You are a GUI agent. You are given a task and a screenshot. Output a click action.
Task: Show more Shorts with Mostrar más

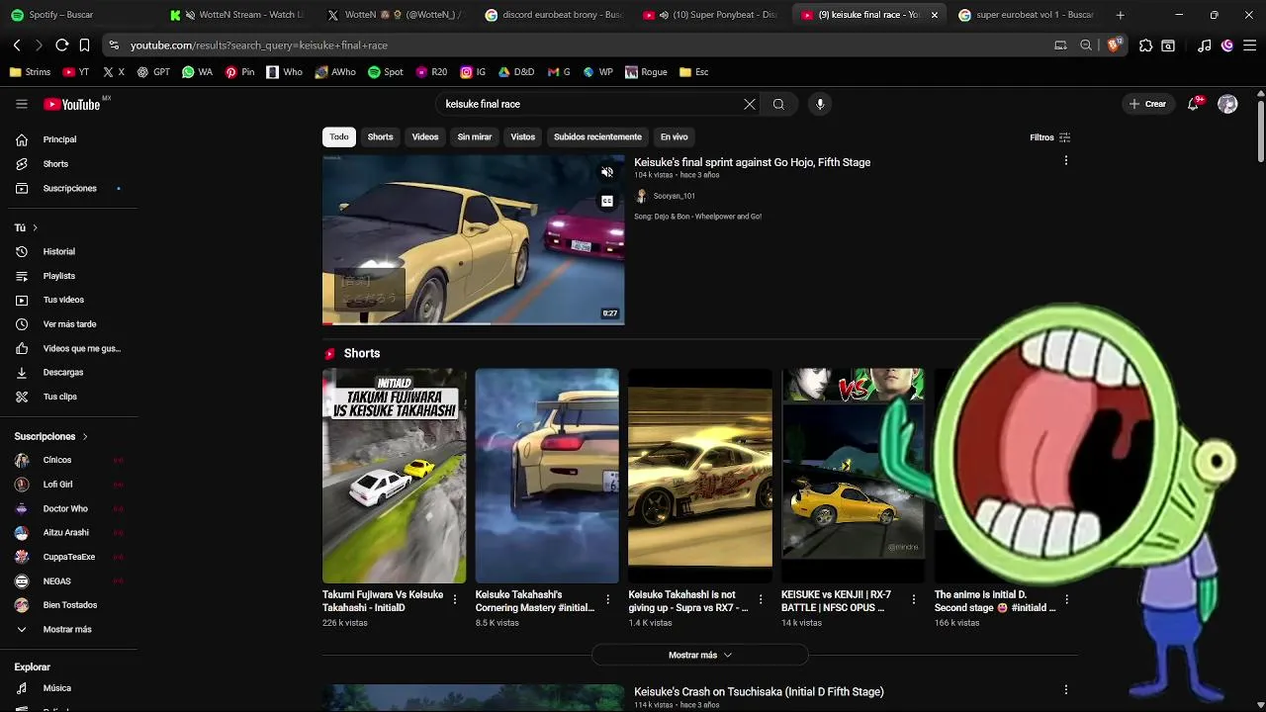[x=700, y=655]
